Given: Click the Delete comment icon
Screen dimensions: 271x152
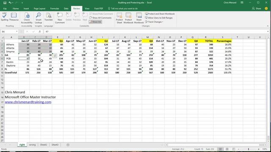Looking at the screenshot, I should [x=69, y=17].
